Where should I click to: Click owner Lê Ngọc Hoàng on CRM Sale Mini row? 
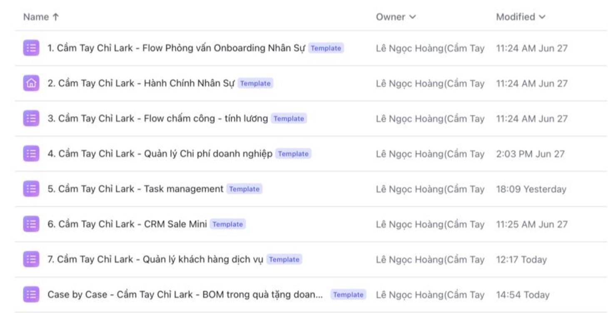point(430,224)
